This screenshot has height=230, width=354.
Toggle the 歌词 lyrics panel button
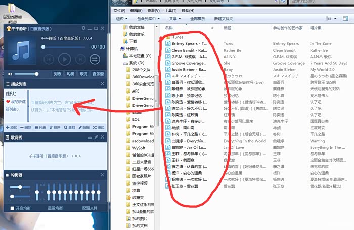click(83, 74)
